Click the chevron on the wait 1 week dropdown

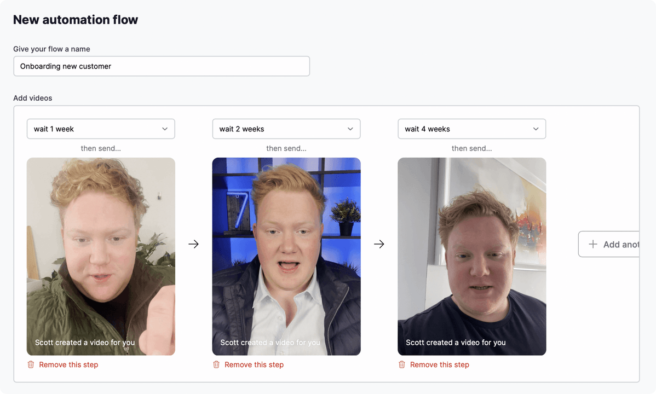click(165, 129)
